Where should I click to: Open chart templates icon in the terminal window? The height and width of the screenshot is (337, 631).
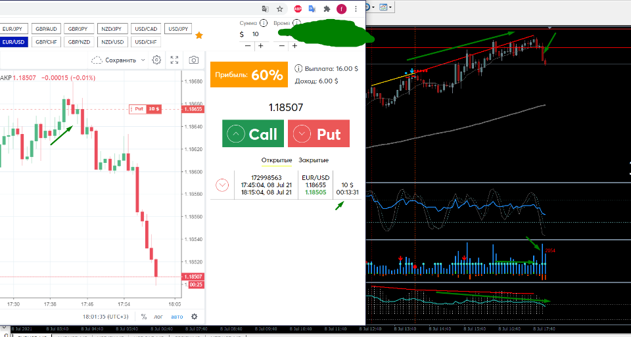tap(383, 7)
